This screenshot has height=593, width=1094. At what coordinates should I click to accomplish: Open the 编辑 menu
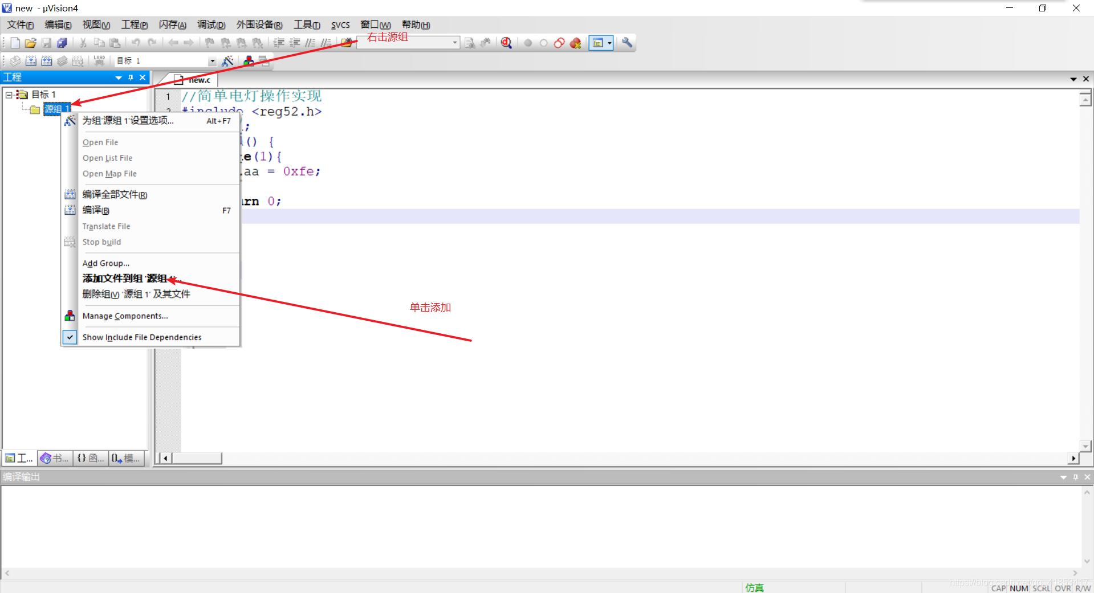point(58,24)
